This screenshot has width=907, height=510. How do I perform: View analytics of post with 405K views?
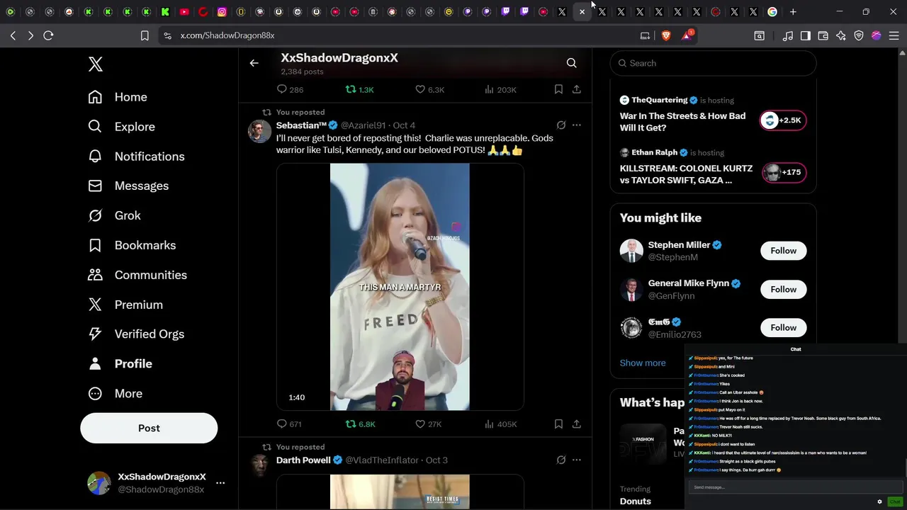pyautogui.click(x=500, y=424)
